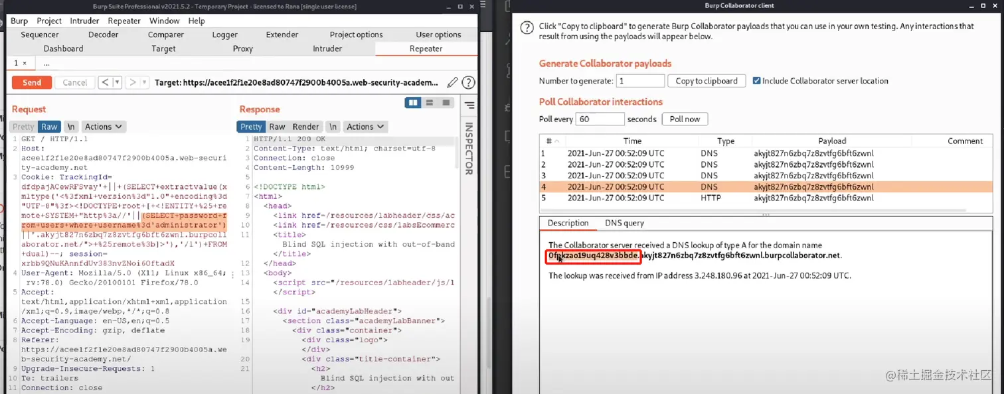Go forward to next request arrow
Screen dimensions: 1004x394
click(x=133, y=82)
